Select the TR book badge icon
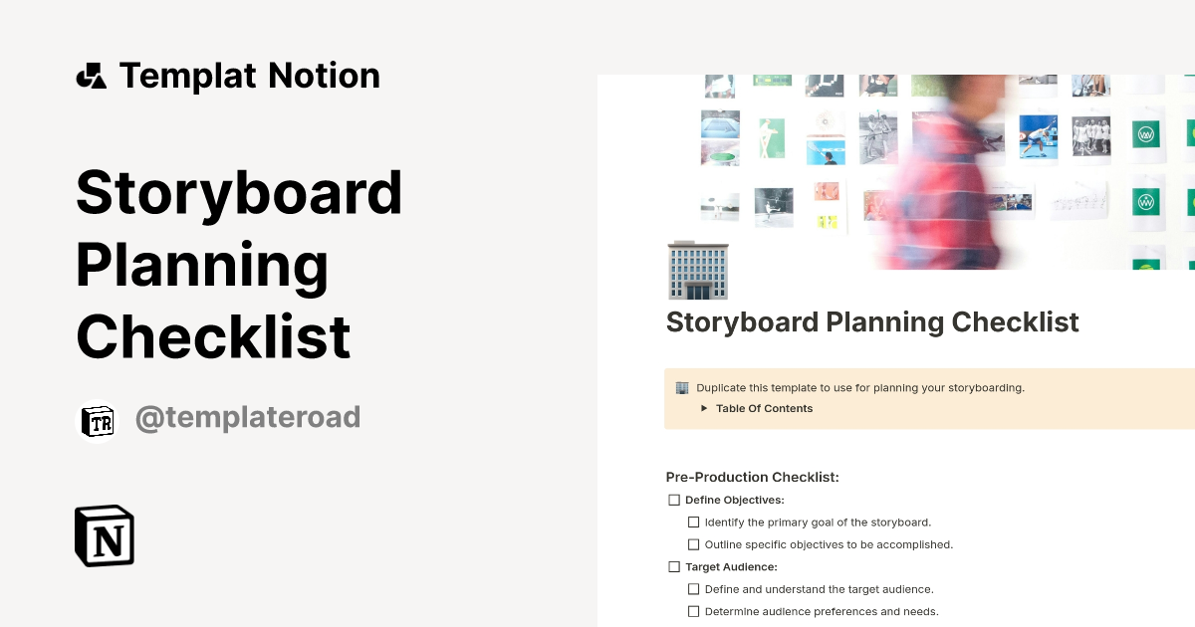Viewport: 1195px width, 627px height. pos(97,419)
